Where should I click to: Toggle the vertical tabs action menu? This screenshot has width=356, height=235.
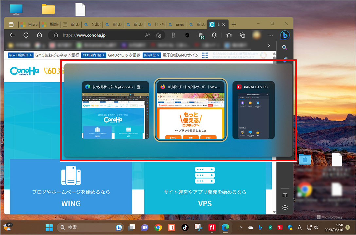pyautogui.click(x=11, y=24)
